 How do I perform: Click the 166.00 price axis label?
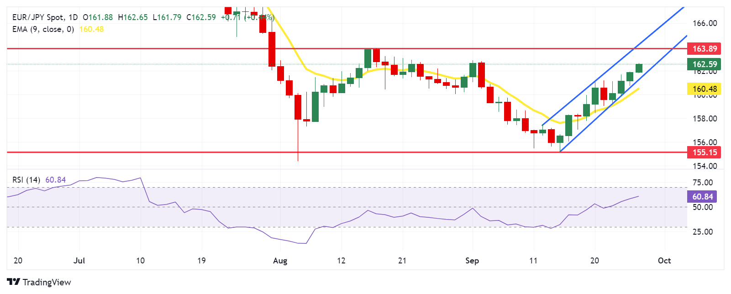(705, 23)
